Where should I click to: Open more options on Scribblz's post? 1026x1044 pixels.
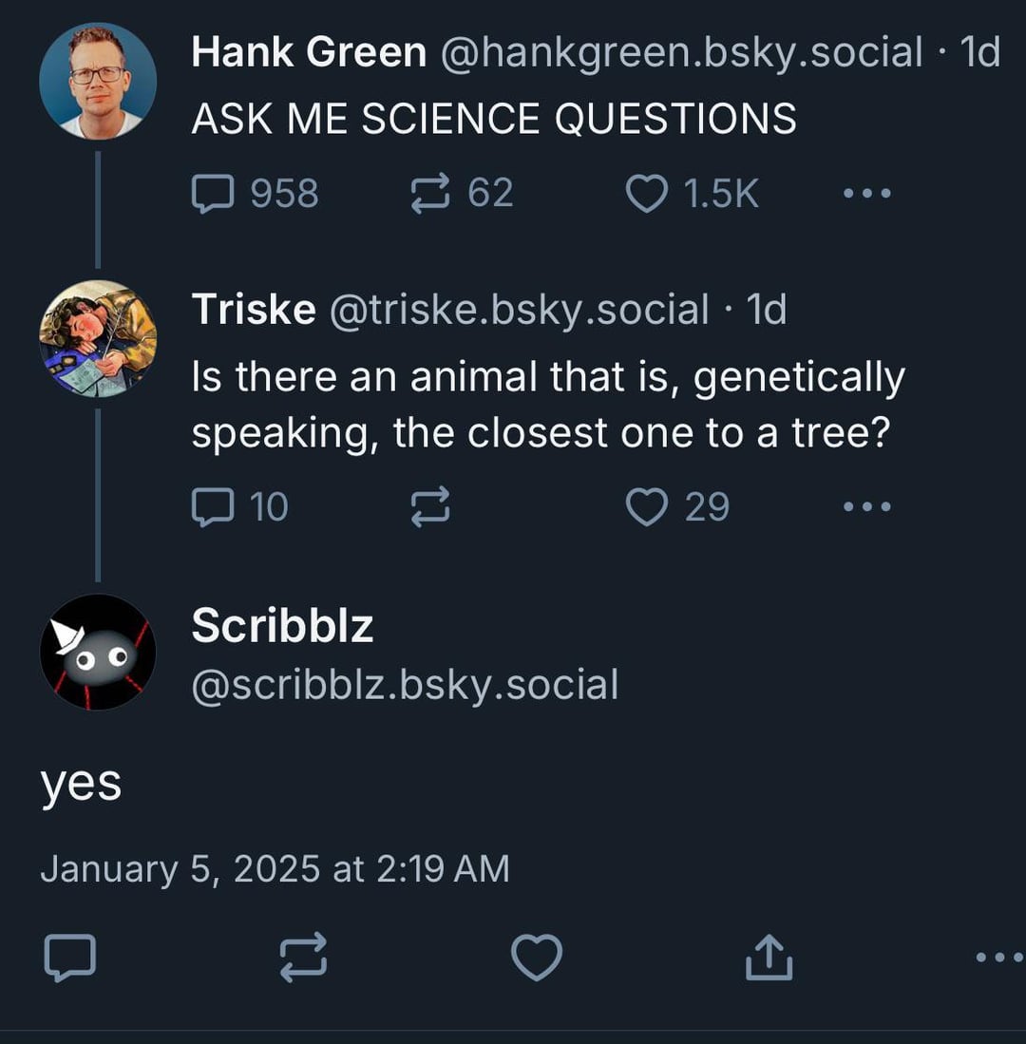pos(999,958)
